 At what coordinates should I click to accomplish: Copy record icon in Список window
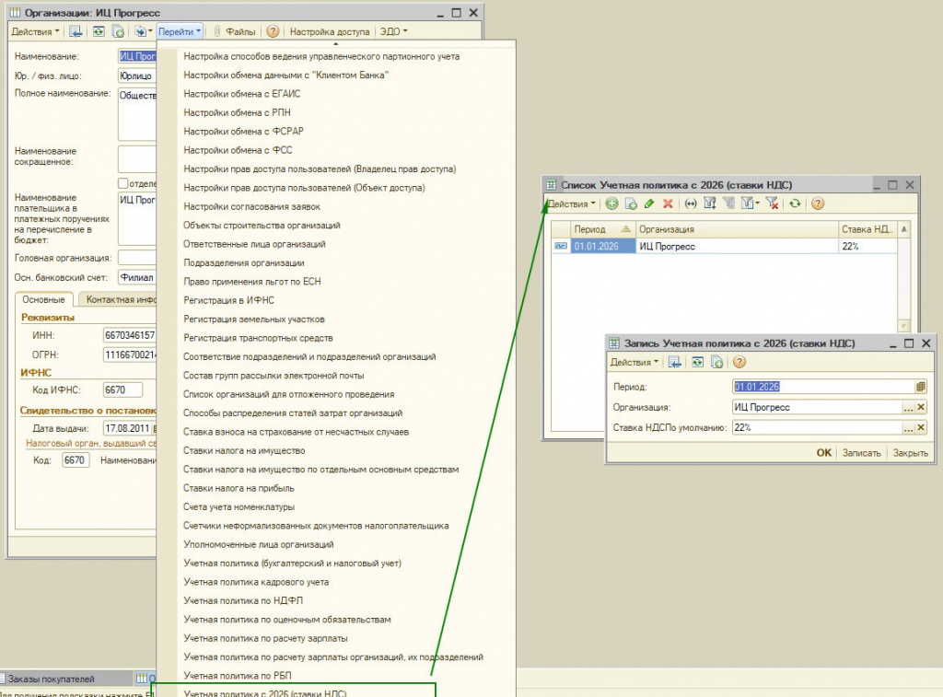[x=631, y=203]
